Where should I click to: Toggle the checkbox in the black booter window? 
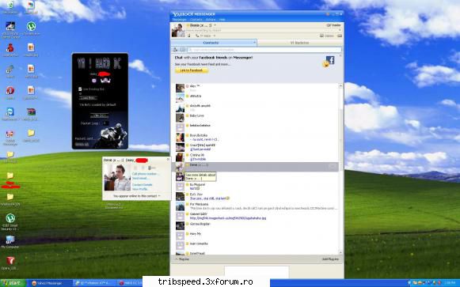(80, 89)
